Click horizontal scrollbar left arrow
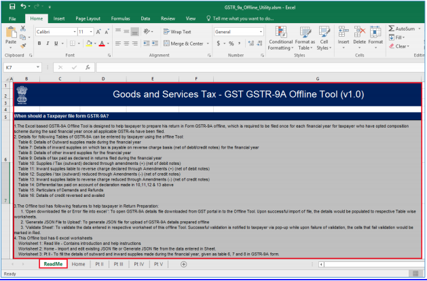Image resolution: width=427 pixels, height=281 pixels. click(x=321, y=264)
